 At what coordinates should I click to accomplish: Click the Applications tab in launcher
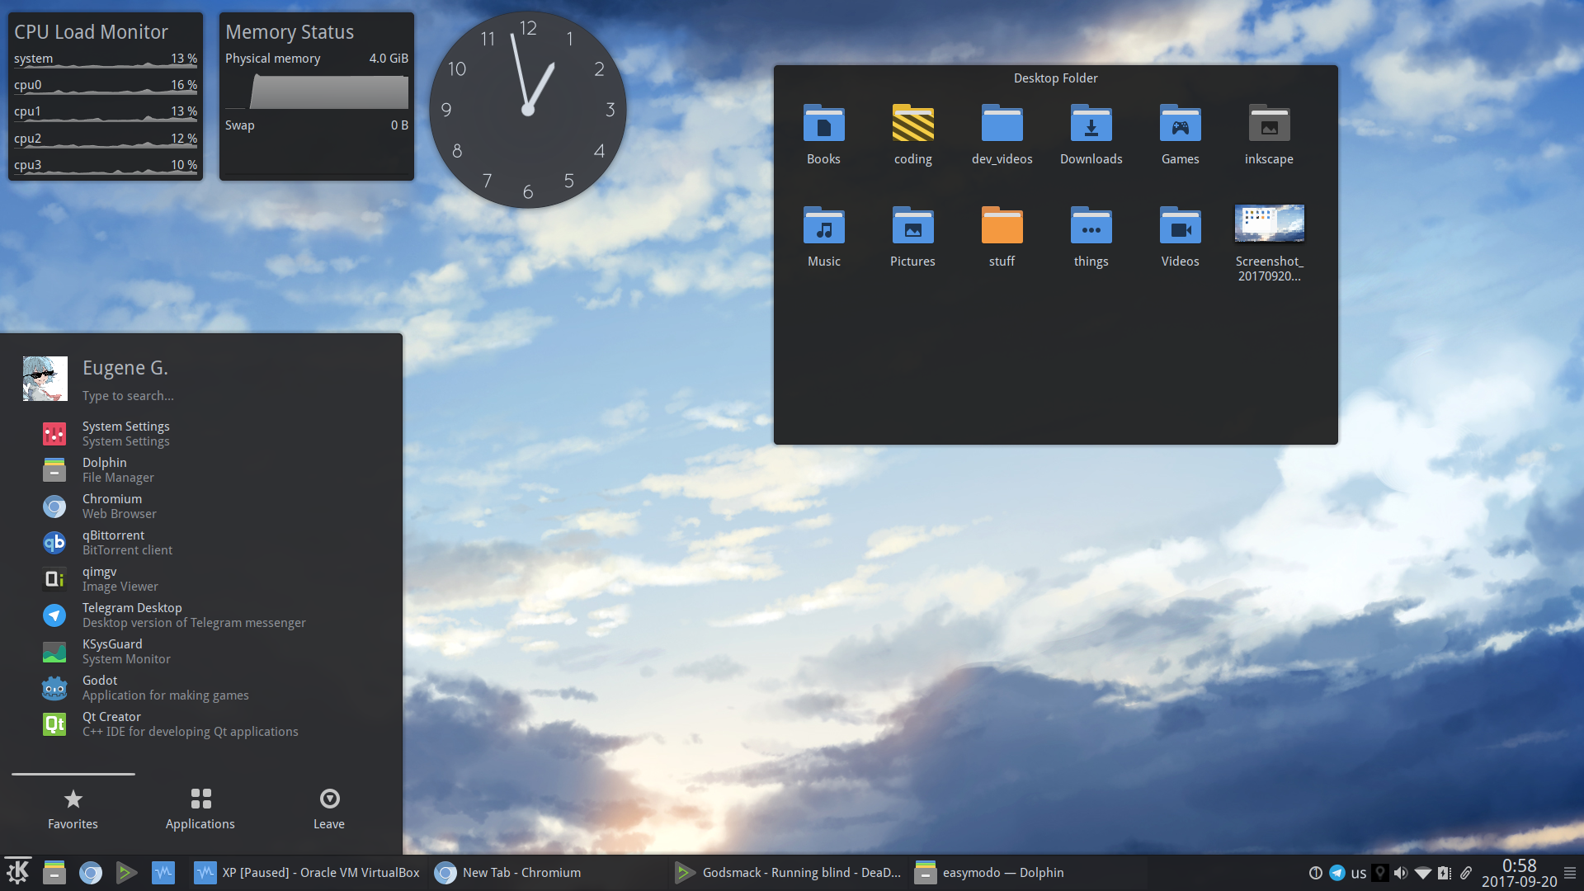[x=200, y=808]
